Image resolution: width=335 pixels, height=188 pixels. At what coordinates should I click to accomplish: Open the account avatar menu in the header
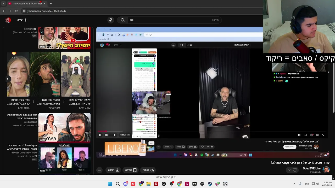click(8, 20)
